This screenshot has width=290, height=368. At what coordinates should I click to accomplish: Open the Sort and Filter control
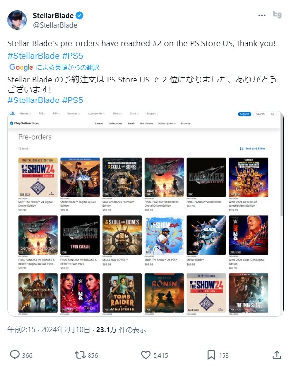coord(252,148)
